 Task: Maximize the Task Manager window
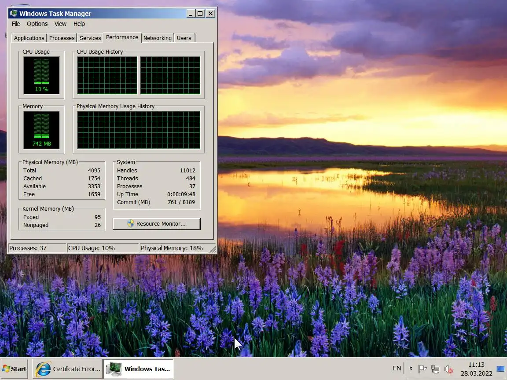click(x=200, y=13)
